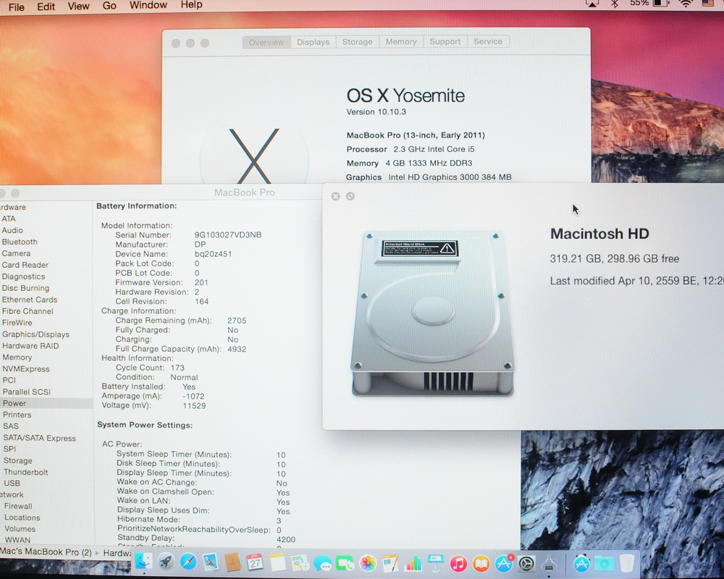Select ATA in the hardware sidebar
The width and height of the screenshot is (724, 579).
pos(9,219)
